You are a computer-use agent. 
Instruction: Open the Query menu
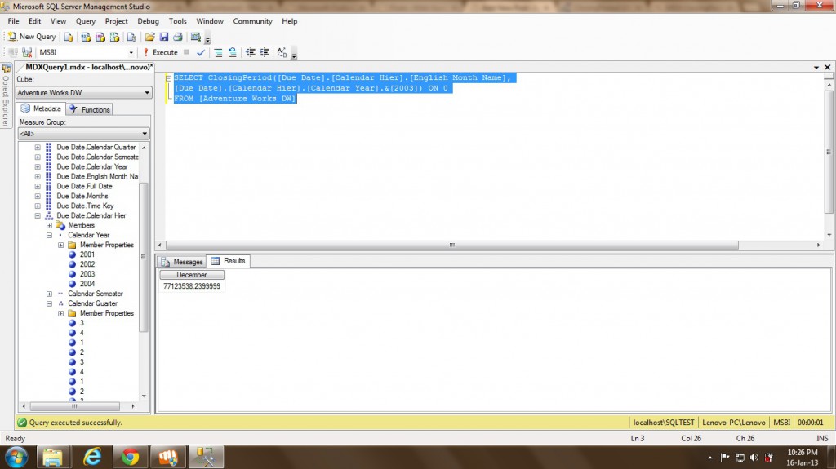click(85, 21)
